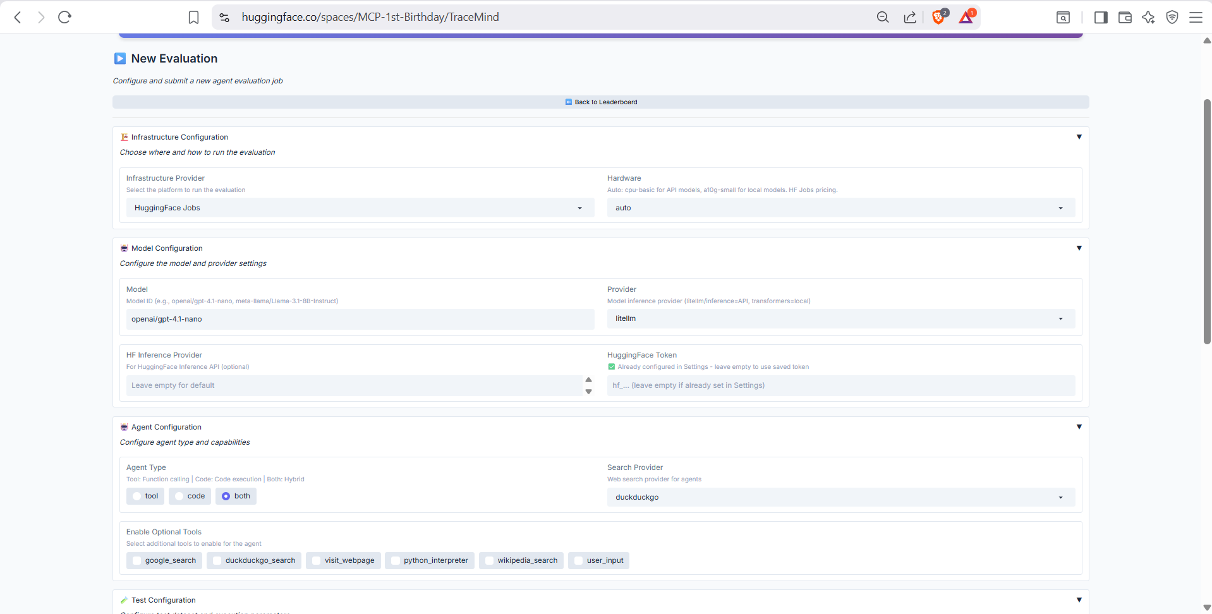Enable the google_search tool
Viewport: 1212px width, 614px height.
(164, 560)
